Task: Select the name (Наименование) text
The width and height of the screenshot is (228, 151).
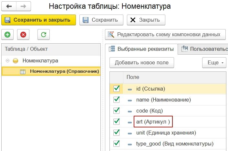Action: [163, 100]
